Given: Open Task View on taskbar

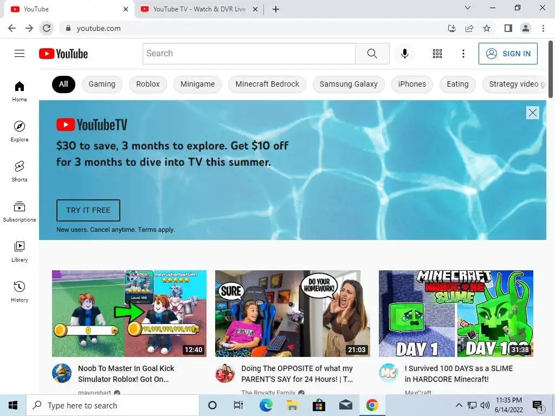Looking at the screenshot, I should click(238, 405).
